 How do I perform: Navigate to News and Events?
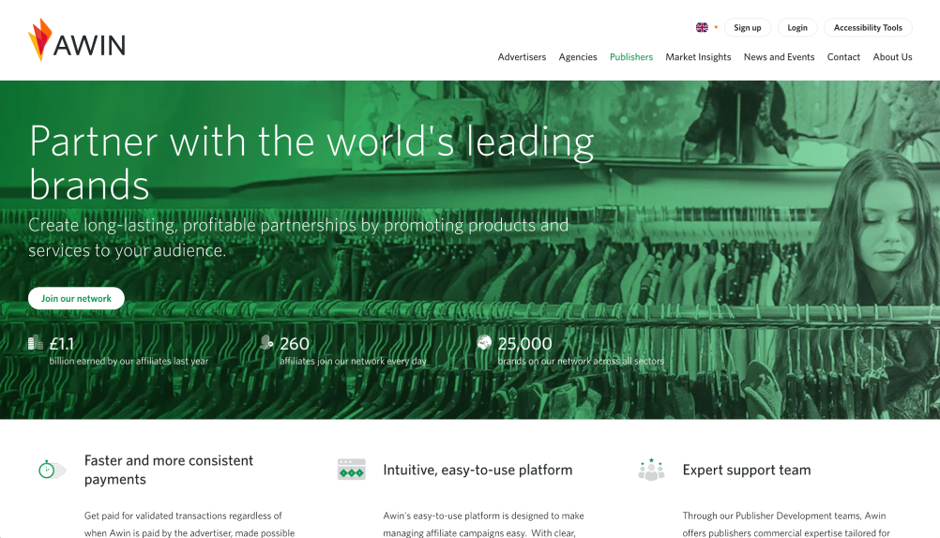tap(779, 57)
